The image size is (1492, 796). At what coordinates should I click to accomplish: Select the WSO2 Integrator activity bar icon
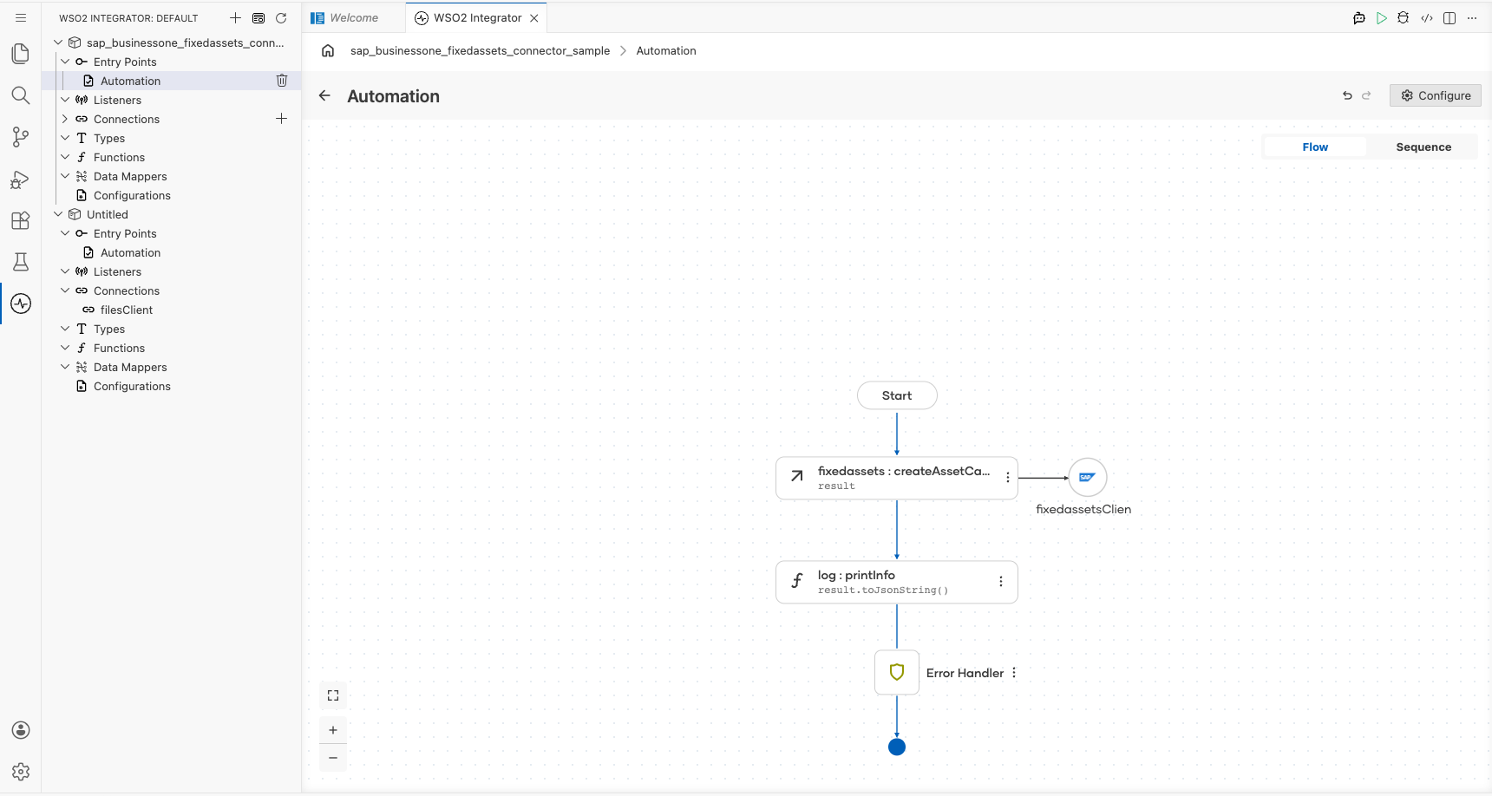point(21,303)
